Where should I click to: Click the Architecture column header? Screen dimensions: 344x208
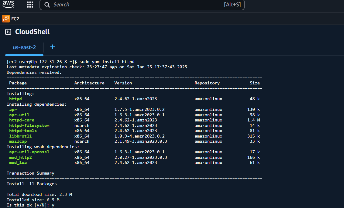point(89,83)
